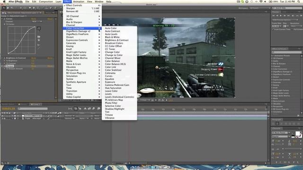Toggle adjustment layer switch on layer 1
Viewport: 303px width, 170px height.
coord(58,116)
